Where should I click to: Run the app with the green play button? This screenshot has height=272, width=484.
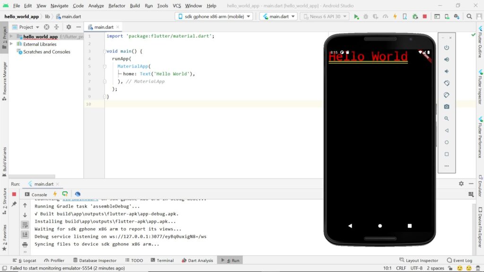coord(356,17)
